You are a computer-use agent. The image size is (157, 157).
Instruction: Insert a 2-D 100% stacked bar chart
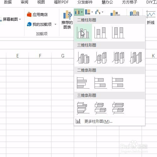[118, 83]
